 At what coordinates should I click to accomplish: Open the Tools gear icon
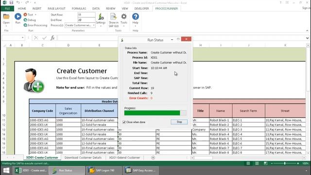point(124,17)
